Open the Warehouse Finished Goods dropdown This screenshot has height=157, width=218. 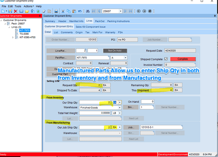(x=119, y=108)
